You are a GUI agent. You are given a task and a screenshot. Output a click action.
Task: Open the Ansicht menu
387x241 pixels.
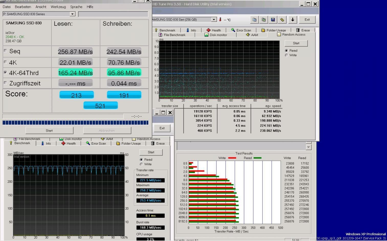click(x=41, y=7)
